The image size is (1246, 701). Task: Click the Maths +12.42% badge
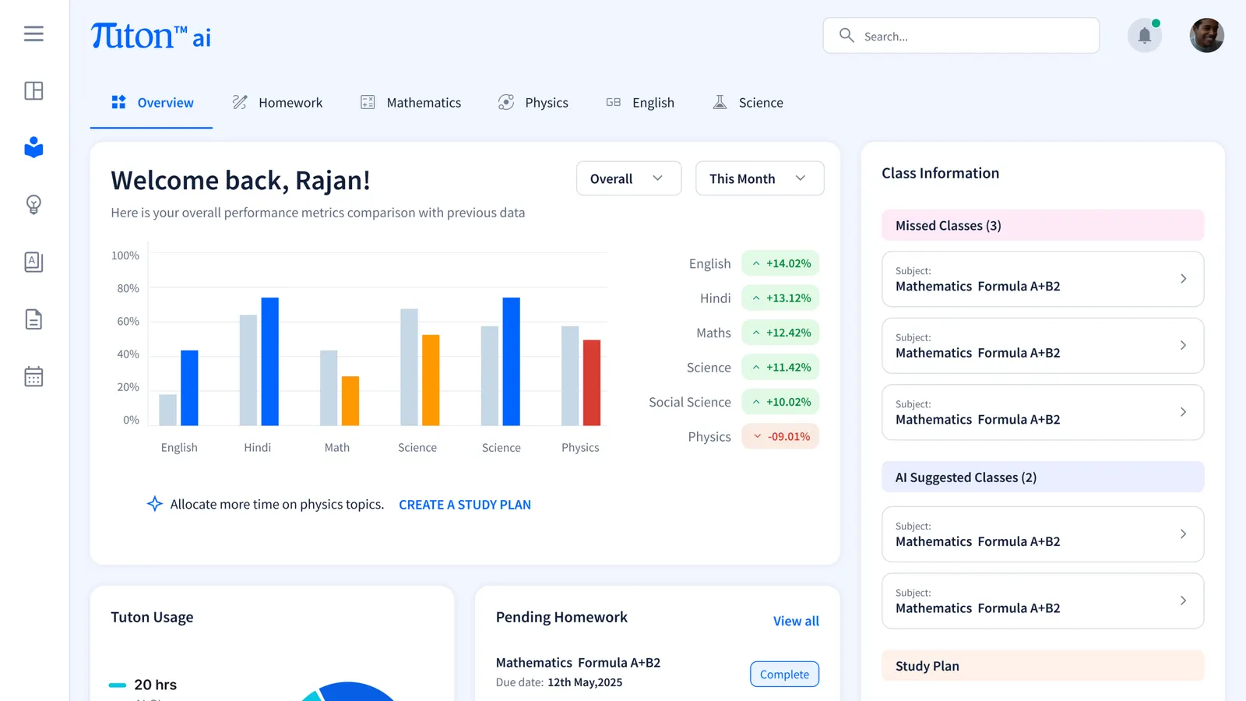780,333
